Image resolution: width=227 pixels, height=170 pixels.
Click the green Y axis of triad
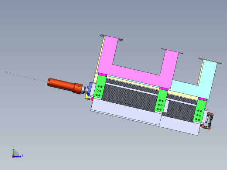pyautogui.click(x=13, y=152)
